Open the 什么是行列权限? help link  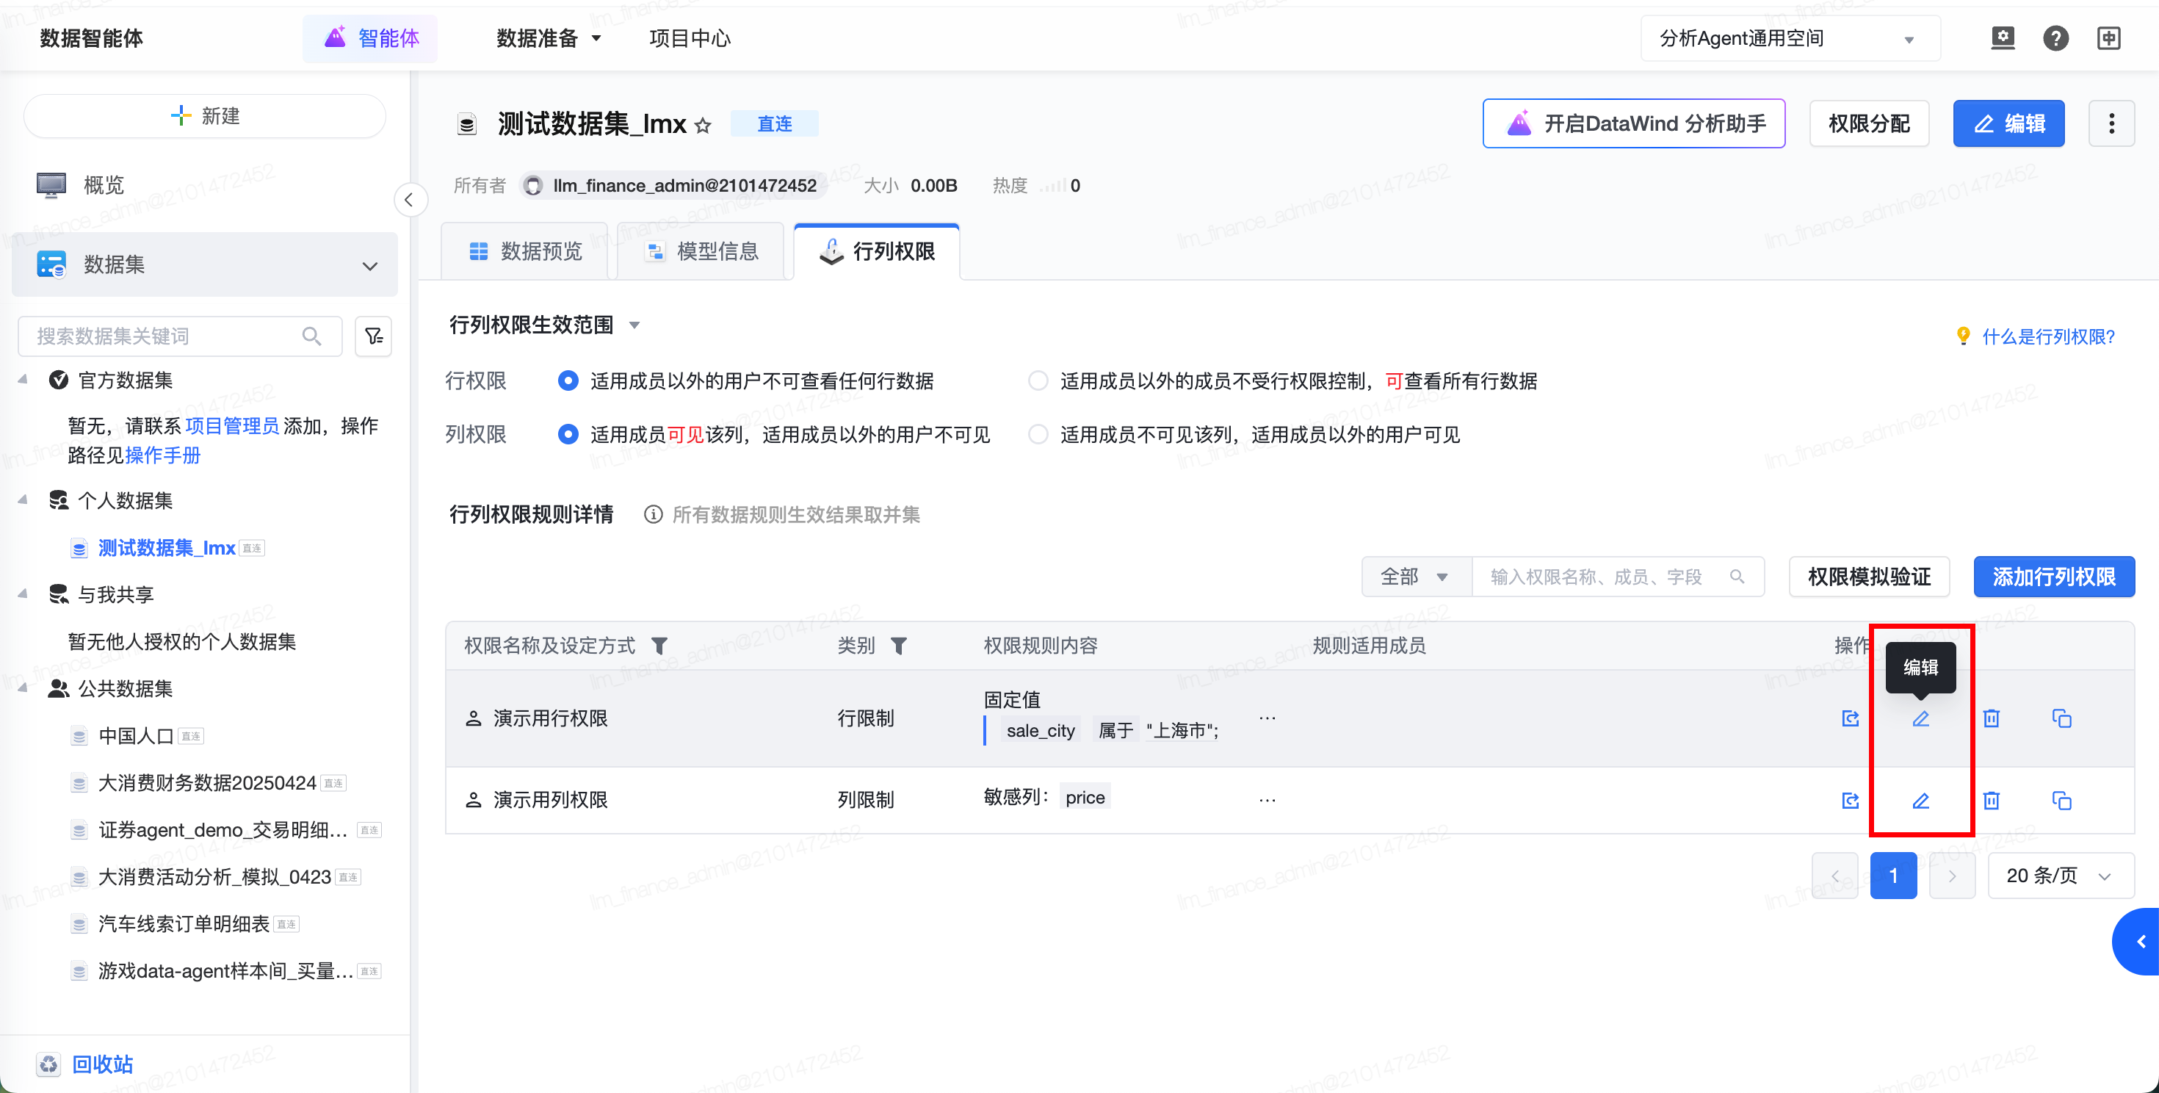click(x=2048, y=337)
